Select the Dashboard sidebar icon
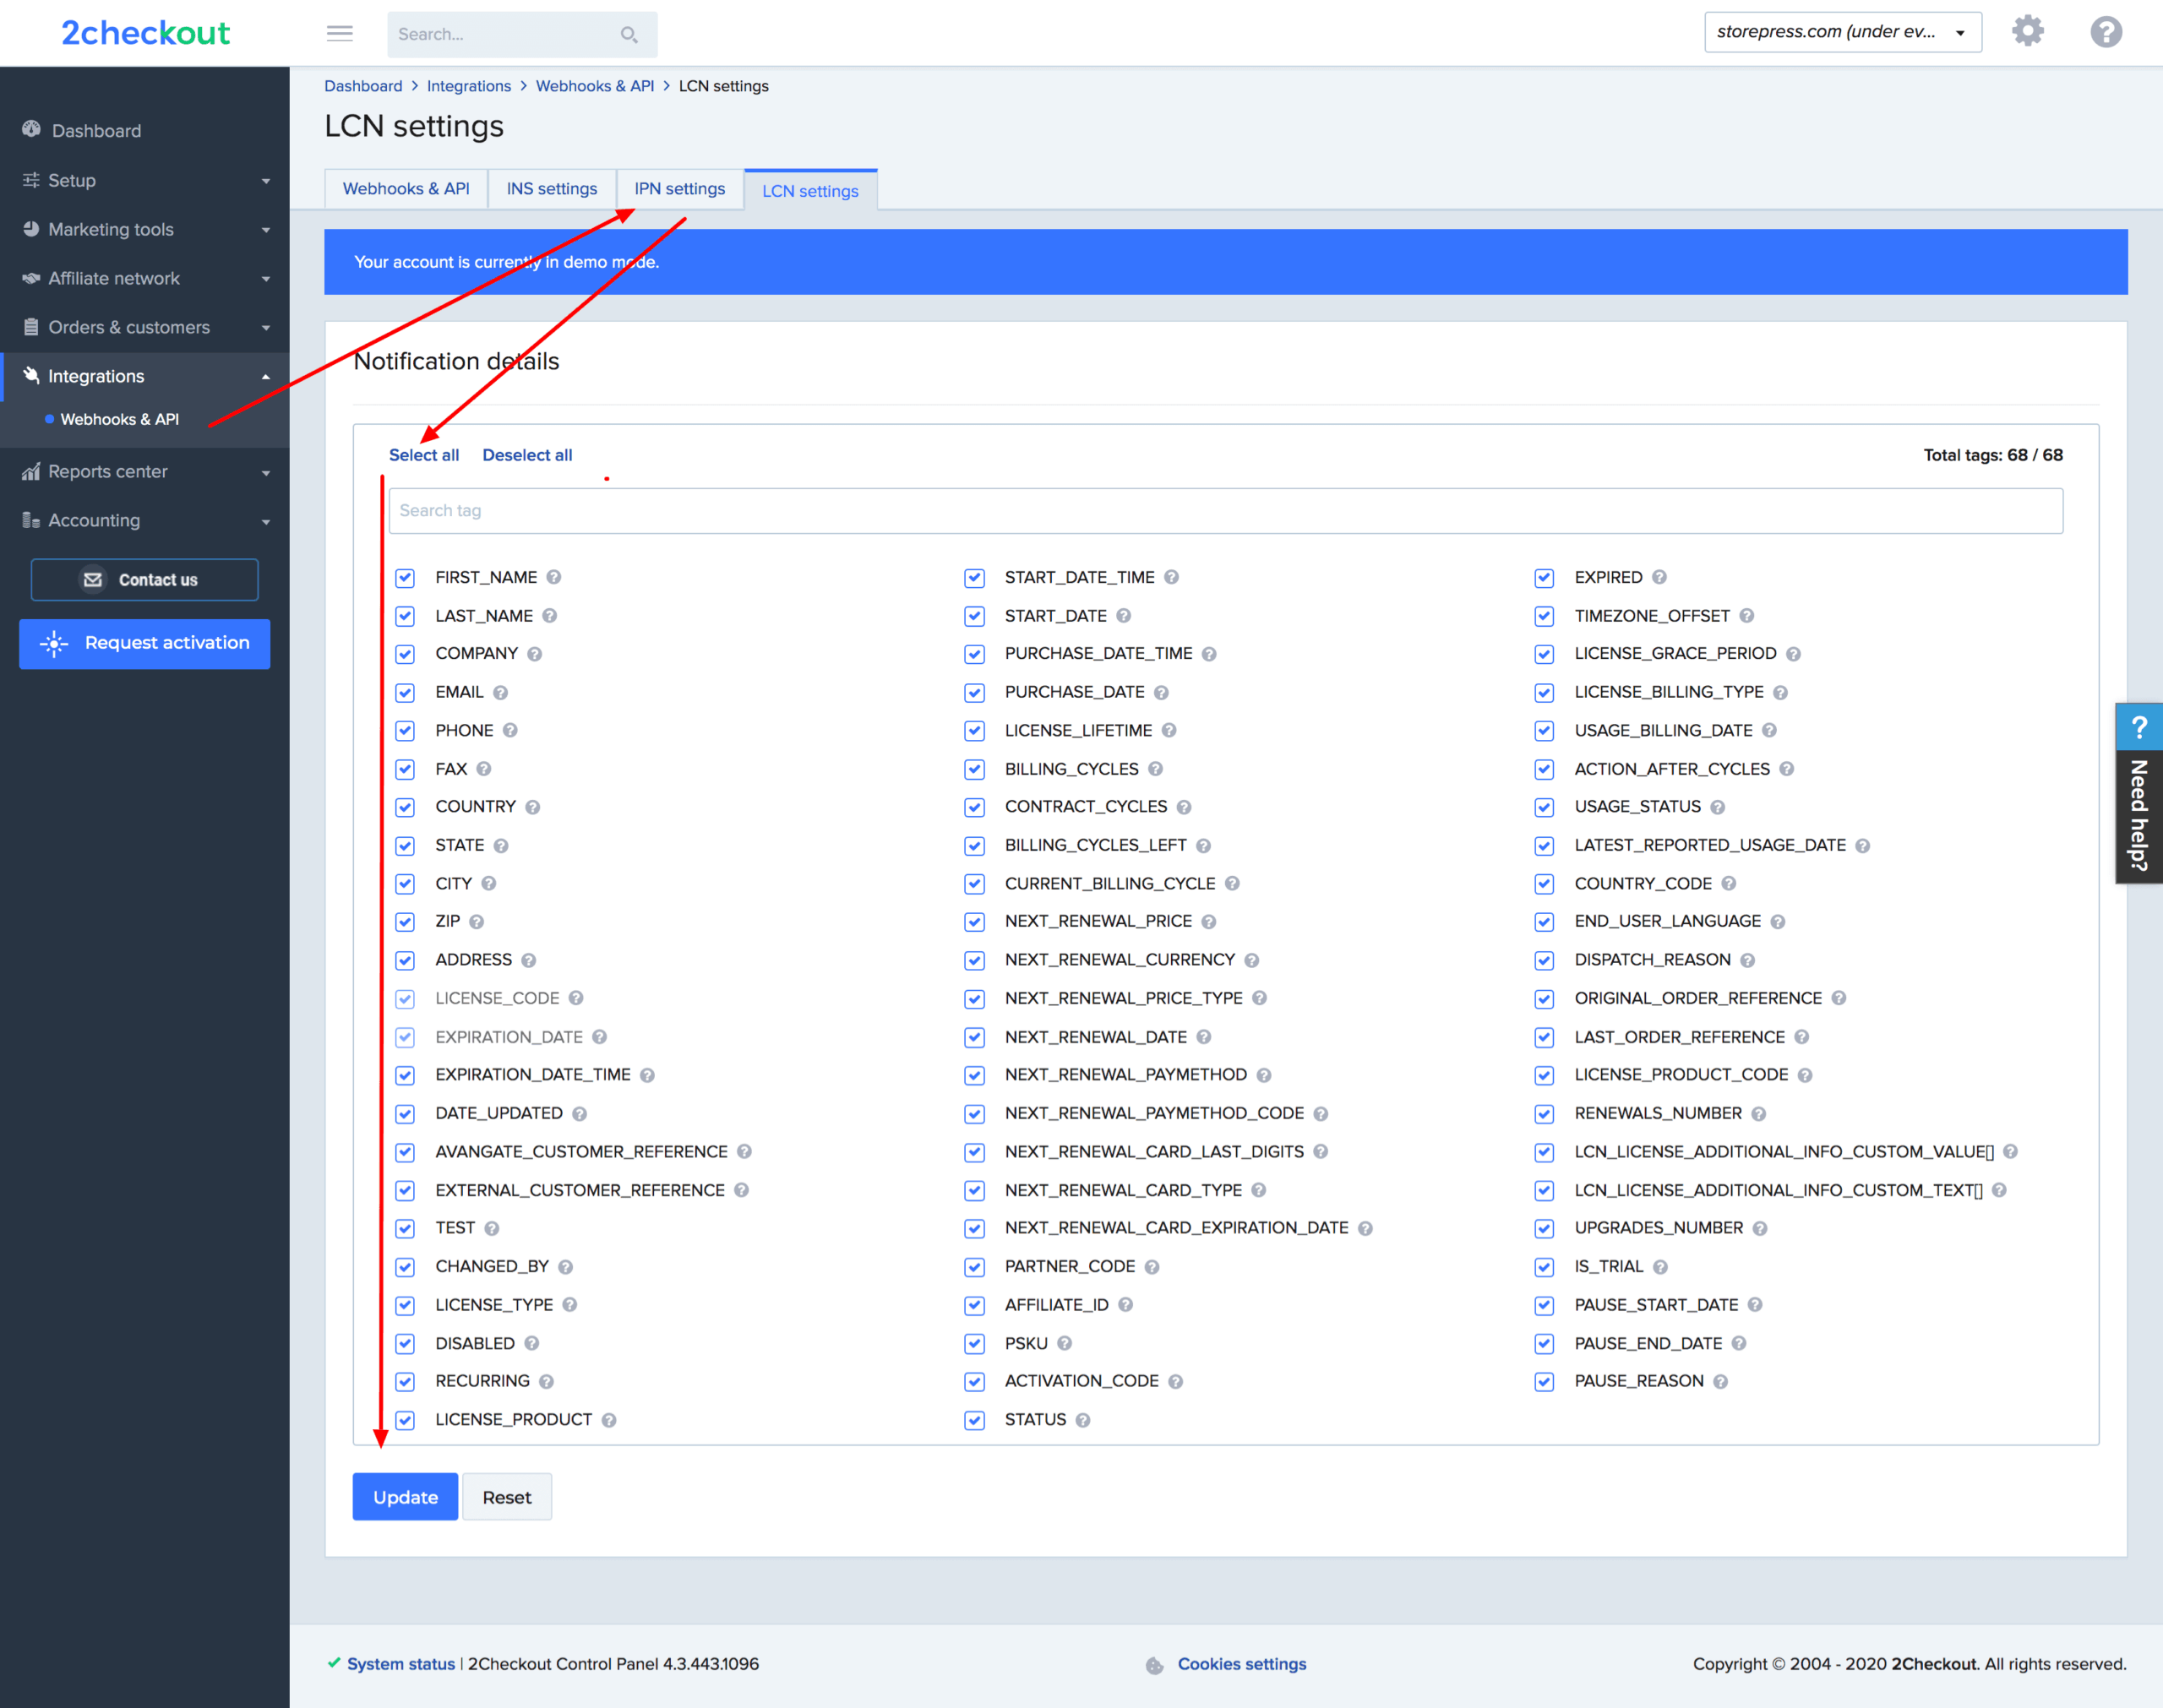Image resolution: width=2163 pixels, height=1708 pixels. tap(31, 129)
